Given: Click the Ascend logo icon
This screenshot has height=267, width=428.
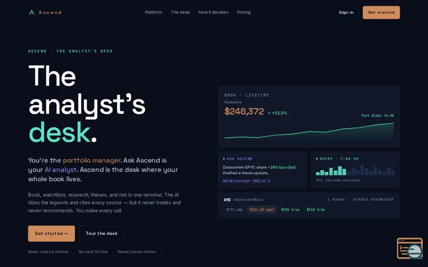Looking at the screenshot, I should point(32,12).
